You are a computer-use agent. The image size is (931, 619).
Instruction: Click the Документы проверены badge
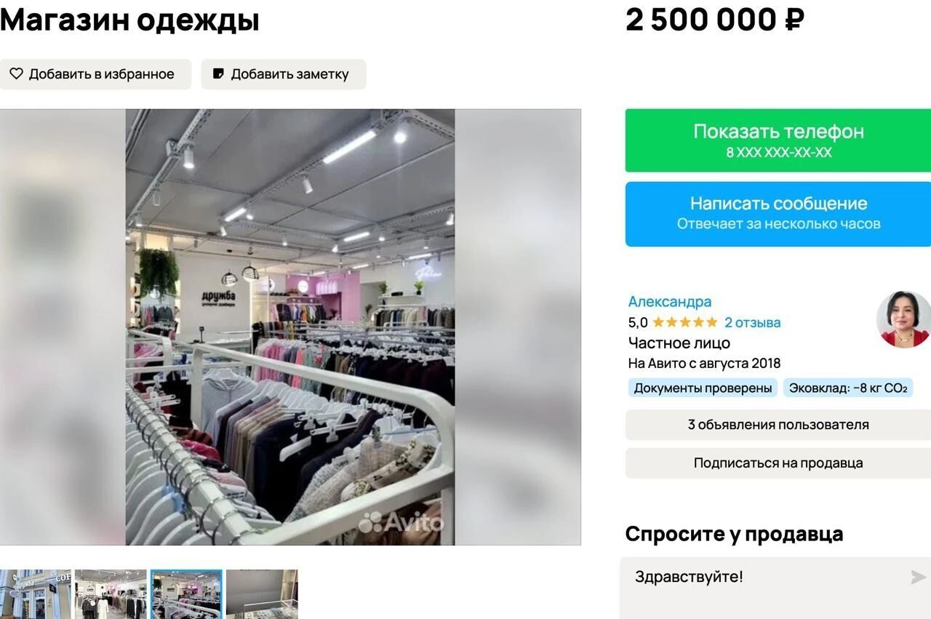pos(703,388)
